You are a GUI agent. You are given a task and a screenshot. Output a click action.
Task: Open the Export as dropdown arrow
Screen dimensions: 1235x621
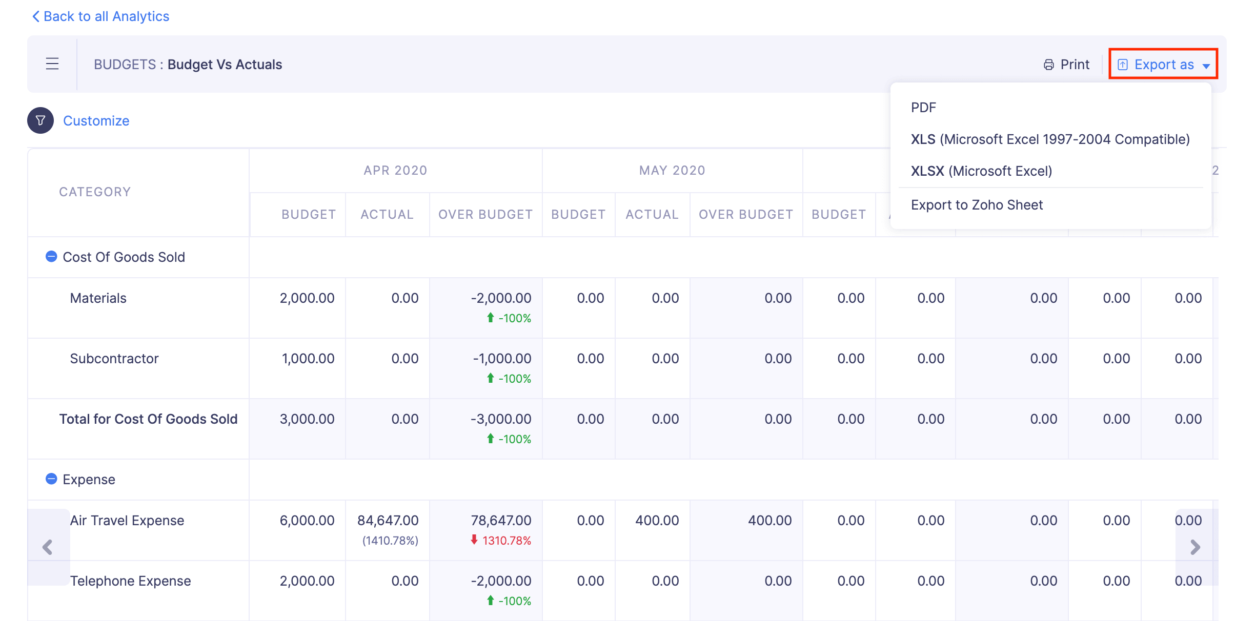[x=1206, y=65]
